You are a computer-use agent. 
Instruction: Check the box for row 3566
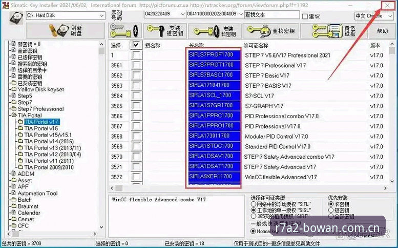pyautogui.click(x=137, y=116)
